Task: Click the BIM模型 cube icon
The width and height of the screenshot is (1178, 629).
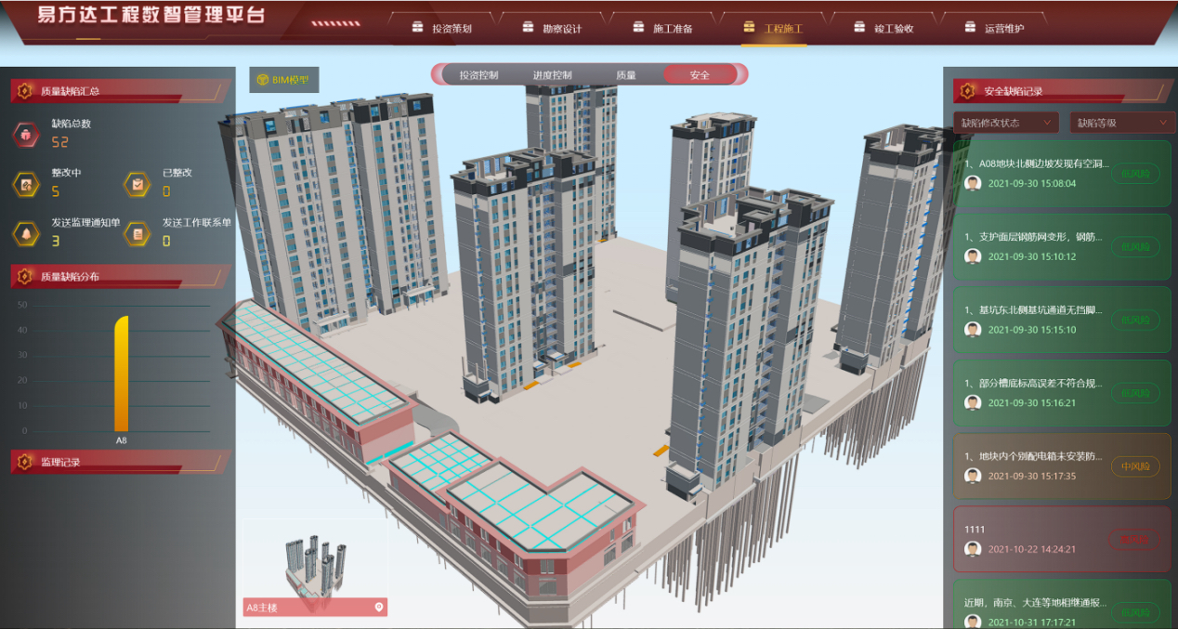Action: (x=263, y=80)
